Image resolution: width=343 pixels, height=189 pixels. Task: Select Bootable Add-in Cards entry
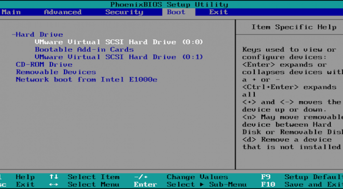point(84,50)
